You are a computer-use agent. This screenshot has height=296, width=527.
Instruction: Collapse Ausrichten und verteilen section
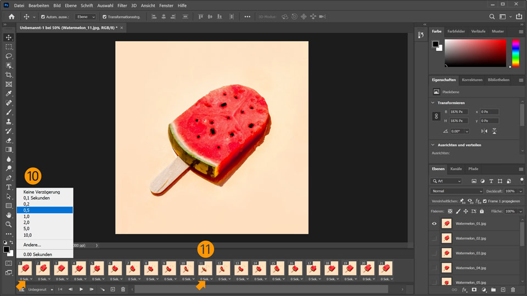coord(433,145)
